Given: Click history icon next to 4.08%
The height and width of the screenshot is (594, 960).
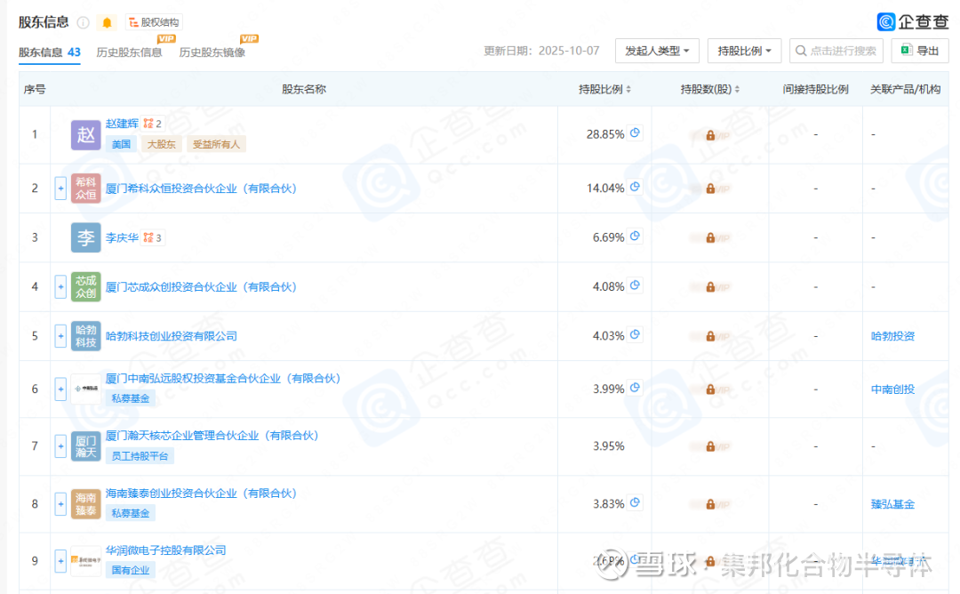Looking at the screenshot, I should pyautogui.click(x=635, y=285).
